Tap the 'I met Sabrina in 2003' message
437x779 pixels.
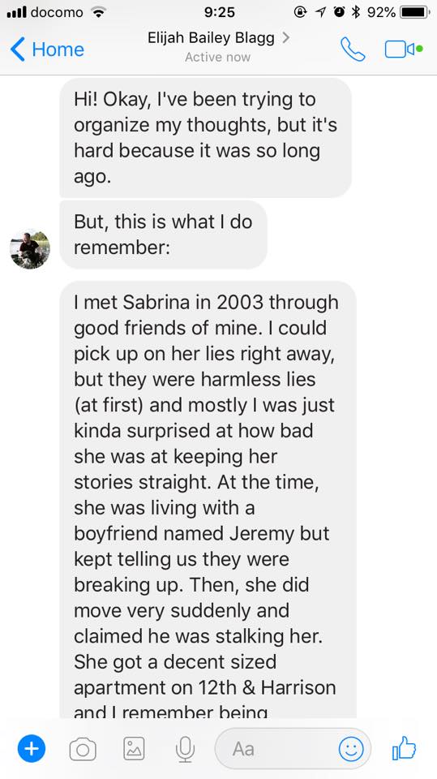(208, 499)
